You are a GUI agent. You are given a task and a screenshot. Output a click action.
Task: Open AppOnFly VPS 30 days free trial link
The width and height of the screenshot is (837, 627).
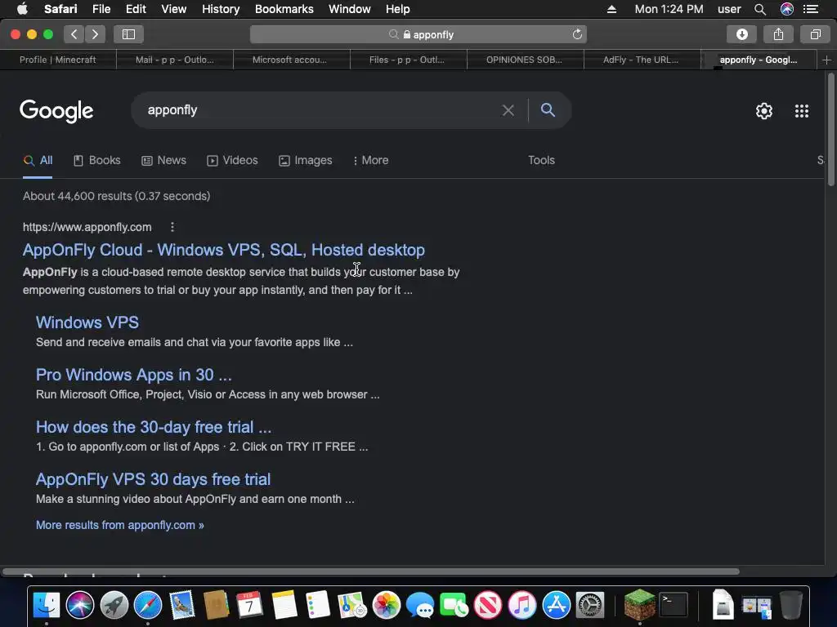pos(153,479)
